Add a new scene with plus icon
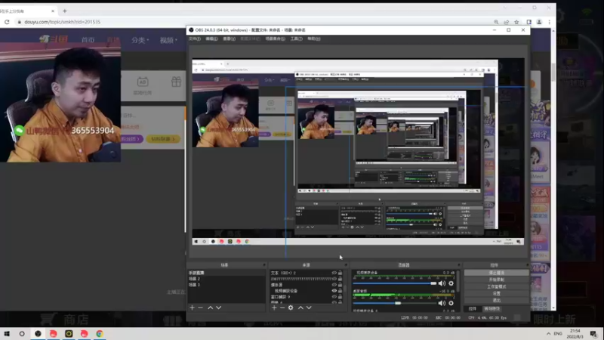 (x=192, y=308)
